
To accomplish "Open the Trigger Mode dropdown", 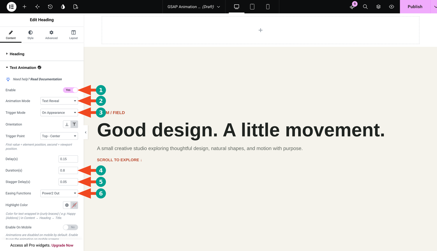I will tap(59, 113).
